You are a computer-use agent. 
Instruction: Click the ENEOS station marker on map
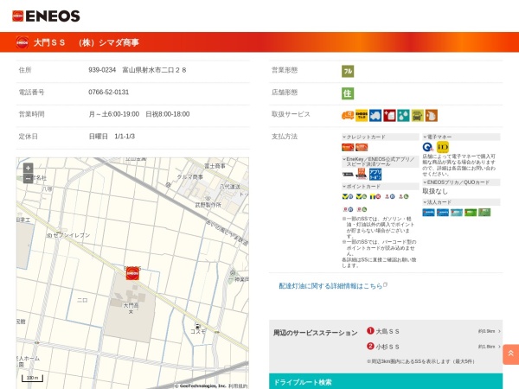pyautogui.click(x=132, y=273)
